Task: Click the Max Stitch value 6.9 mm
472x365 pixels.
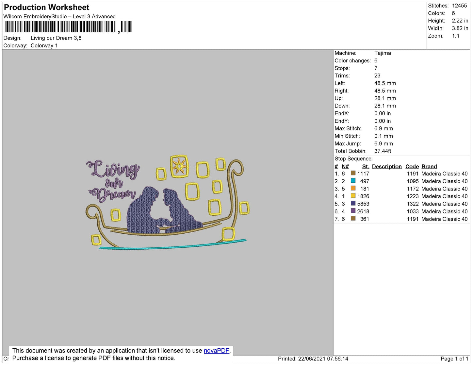Action: point(383,128)
